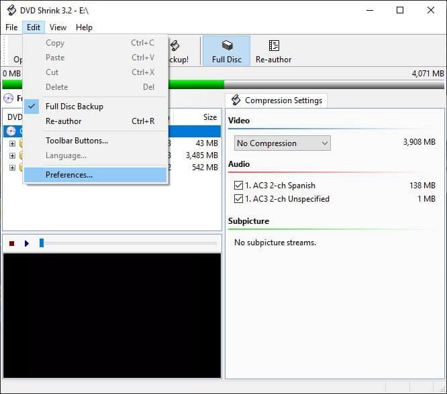Click the 542 MB size cell
Screen dimensions: 447x394
tap(205, 167)
